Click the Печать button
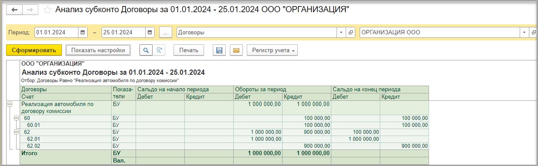 point(189,50)
